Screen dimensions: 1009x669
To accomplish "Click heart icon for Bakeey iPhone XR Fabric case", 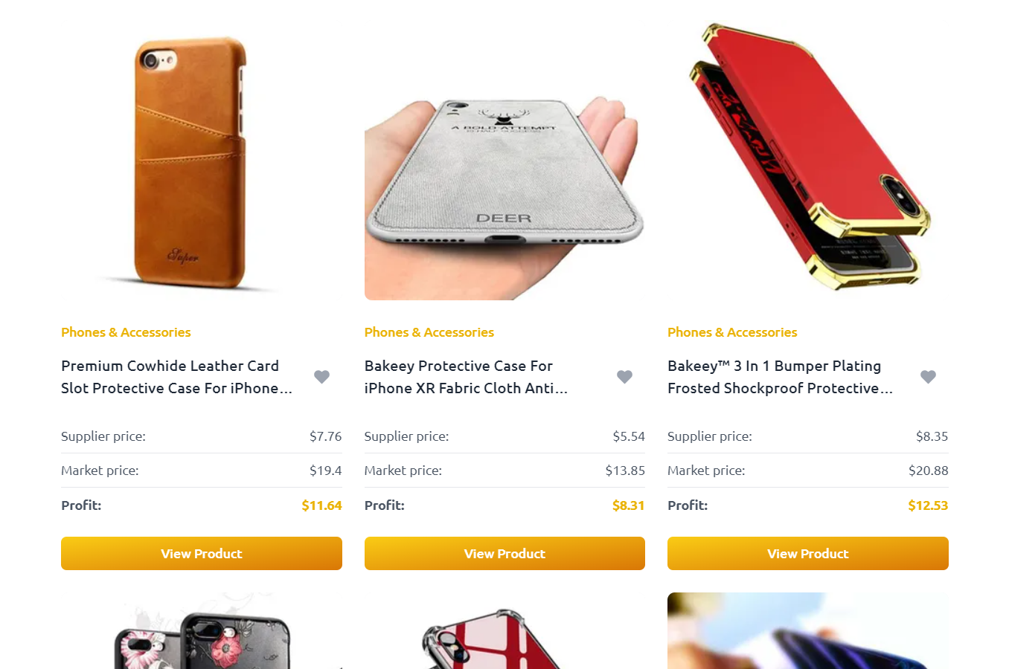I will tap(625, 377).
